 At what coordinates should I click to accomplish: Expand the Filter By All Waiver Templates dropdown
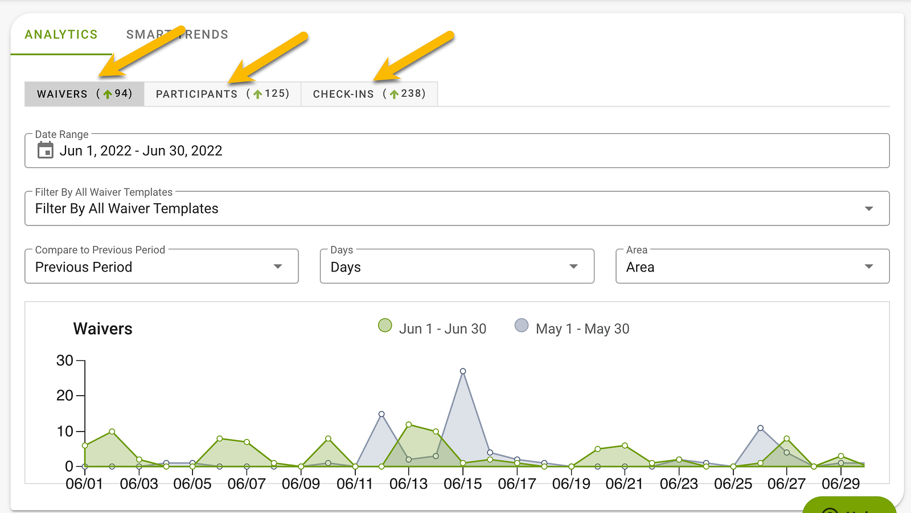[457, 208]
